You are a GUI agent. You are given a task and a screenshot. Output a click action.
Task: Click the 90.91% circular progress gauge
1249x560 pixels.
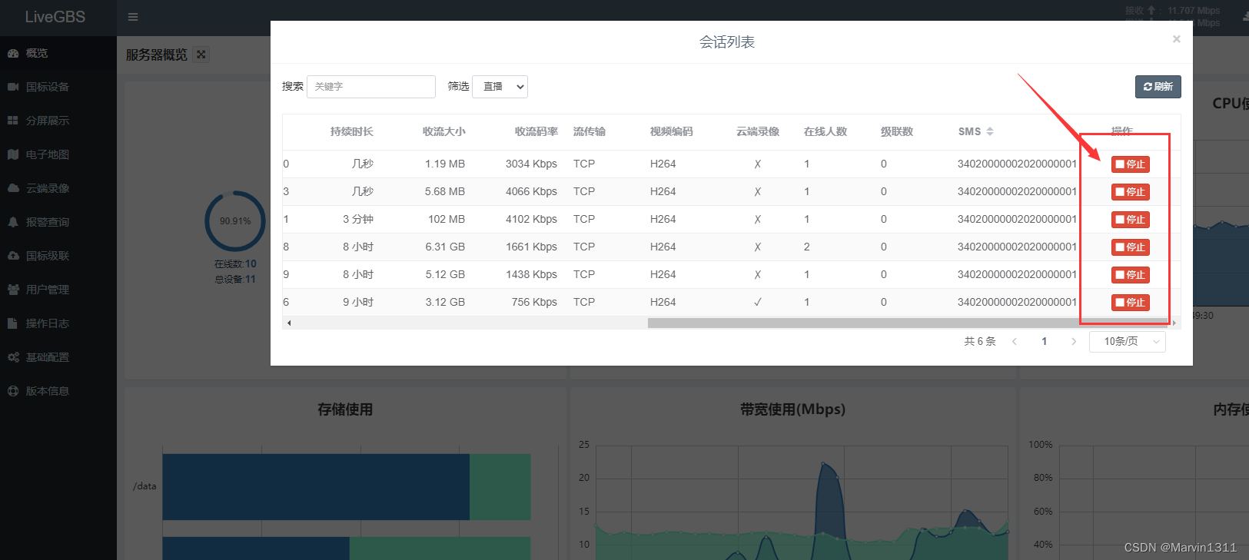click(235, 221)
